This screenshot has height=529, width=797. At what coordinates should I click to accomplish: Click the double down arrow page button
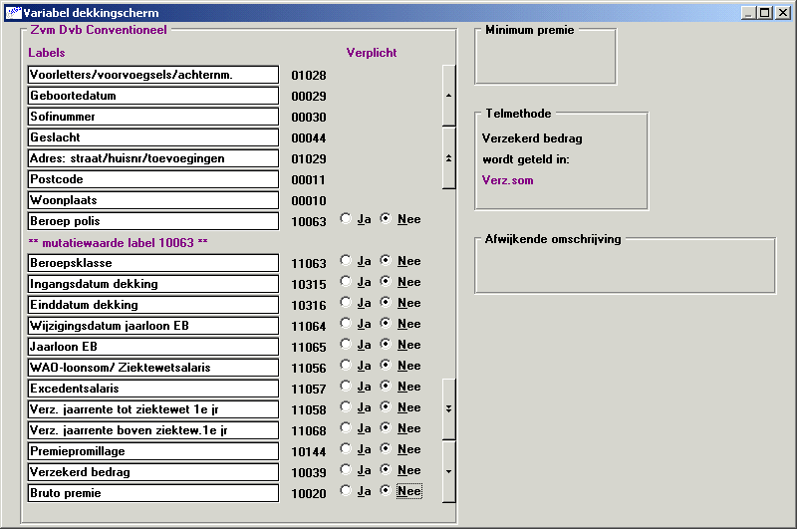pyautogui.click(x=448, y=408)
